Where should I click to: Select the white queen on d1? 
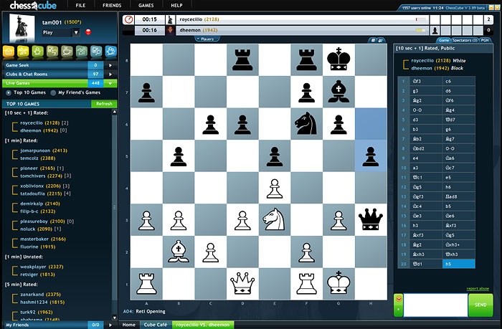point(242,284)
